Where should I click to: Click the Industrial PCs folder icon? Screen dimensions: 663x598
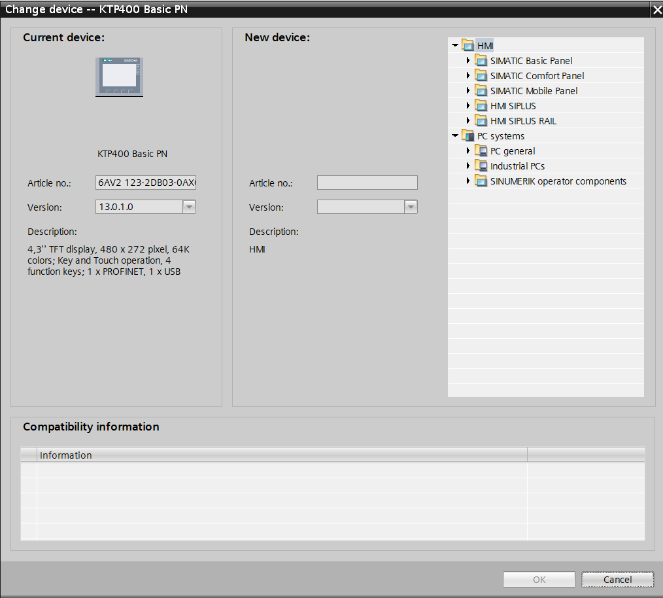tap(481, 166)
